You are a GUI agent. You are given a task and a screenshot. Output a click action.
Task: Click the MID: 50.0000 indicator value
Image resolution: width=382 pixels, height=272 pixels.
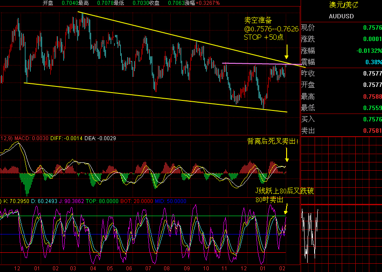coord(171,201)
